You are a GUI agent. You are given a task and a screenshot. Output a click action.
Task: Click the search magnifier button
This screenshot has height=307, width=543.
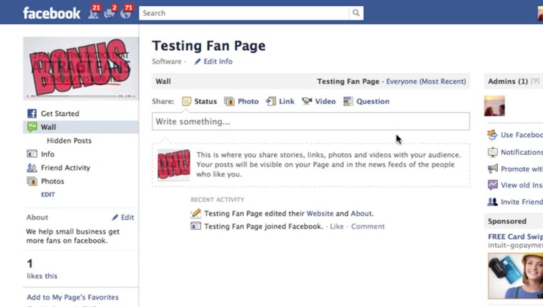click(356, 13)
